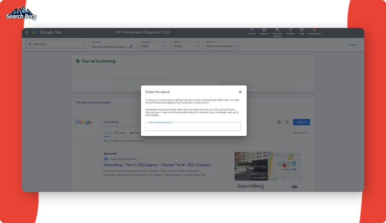Click the Share link at top right
Image resolution: width=386 pixels, height=223 pixels.
tap(352, 45)
